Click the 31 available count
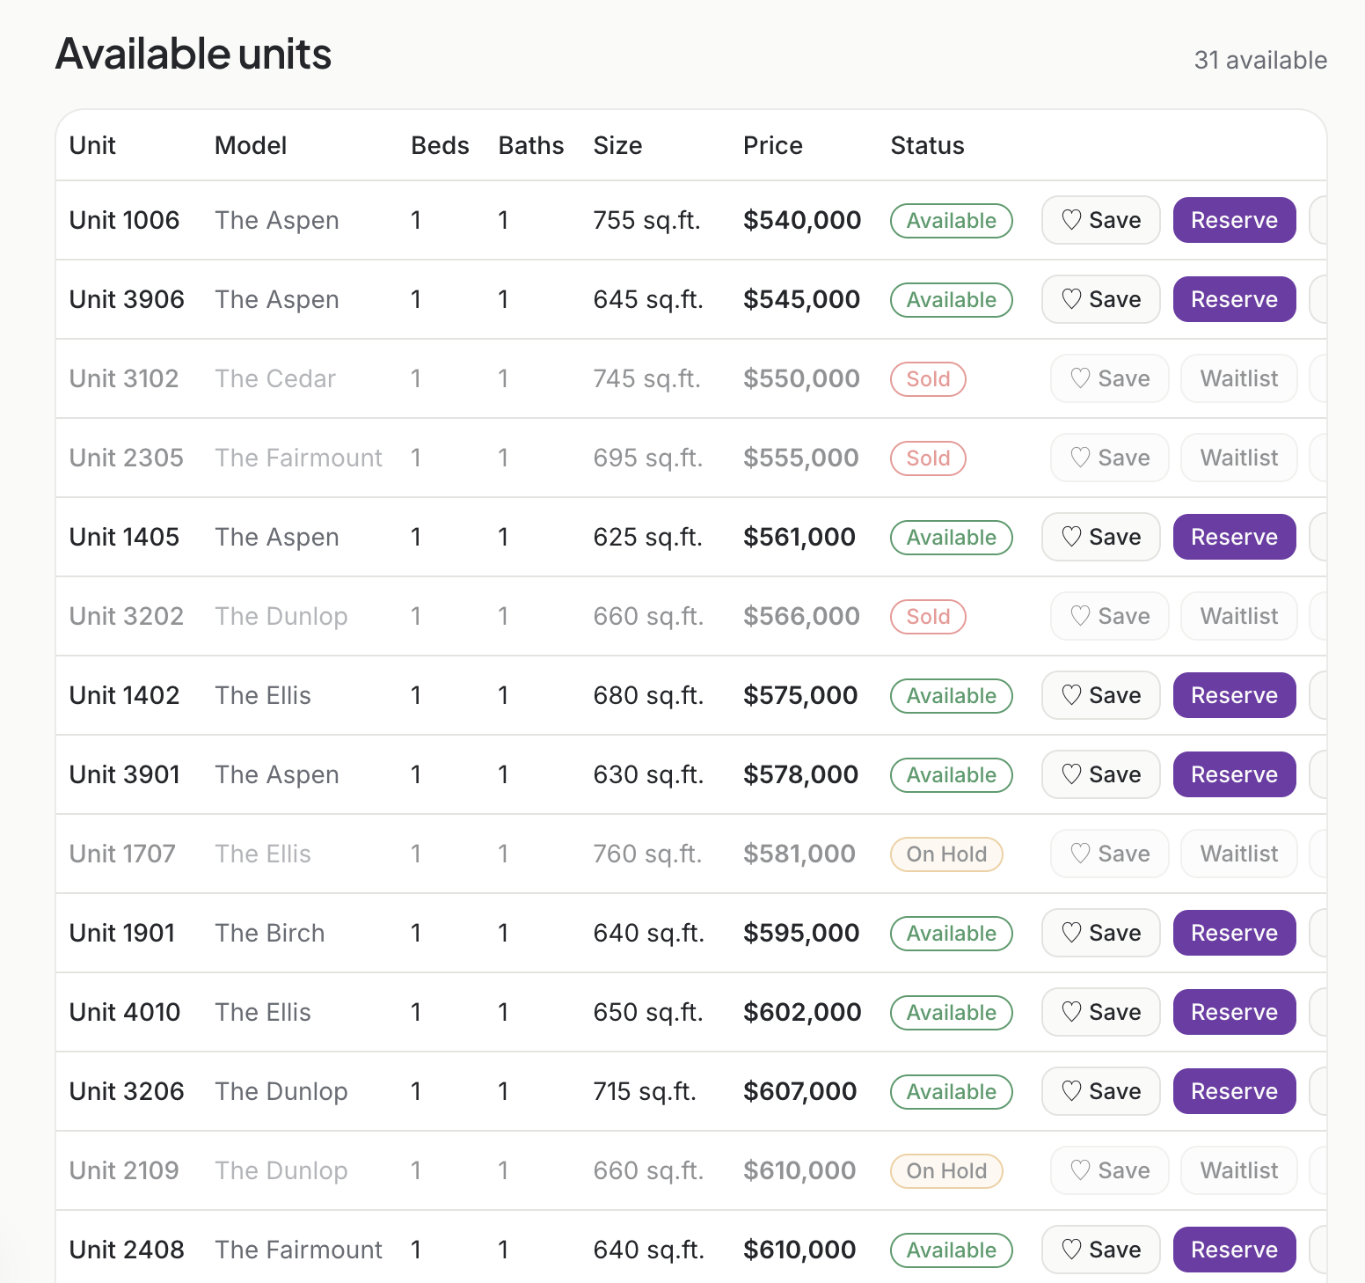The height and width of the screenshot is (1283, 1365). tap(1260, 60)
